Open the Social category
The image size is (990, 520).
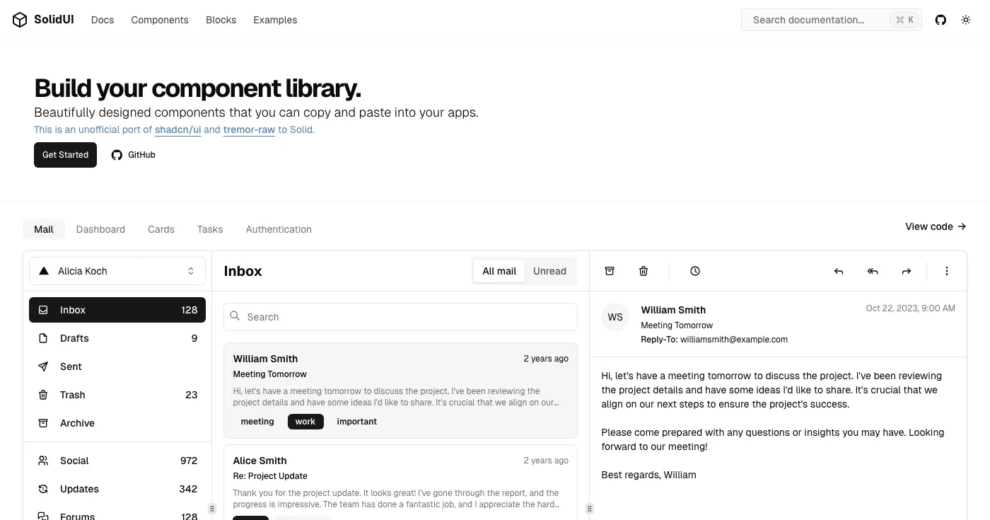click(117, 461)
